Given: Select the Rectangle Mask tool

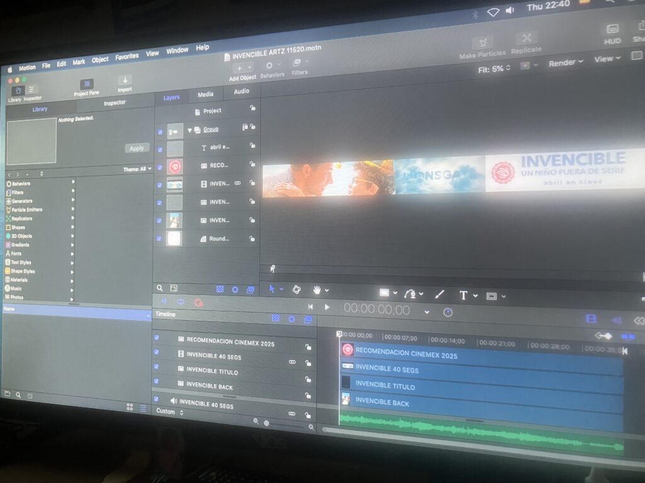Looking at the screenshot, I should tap(491, 296).
